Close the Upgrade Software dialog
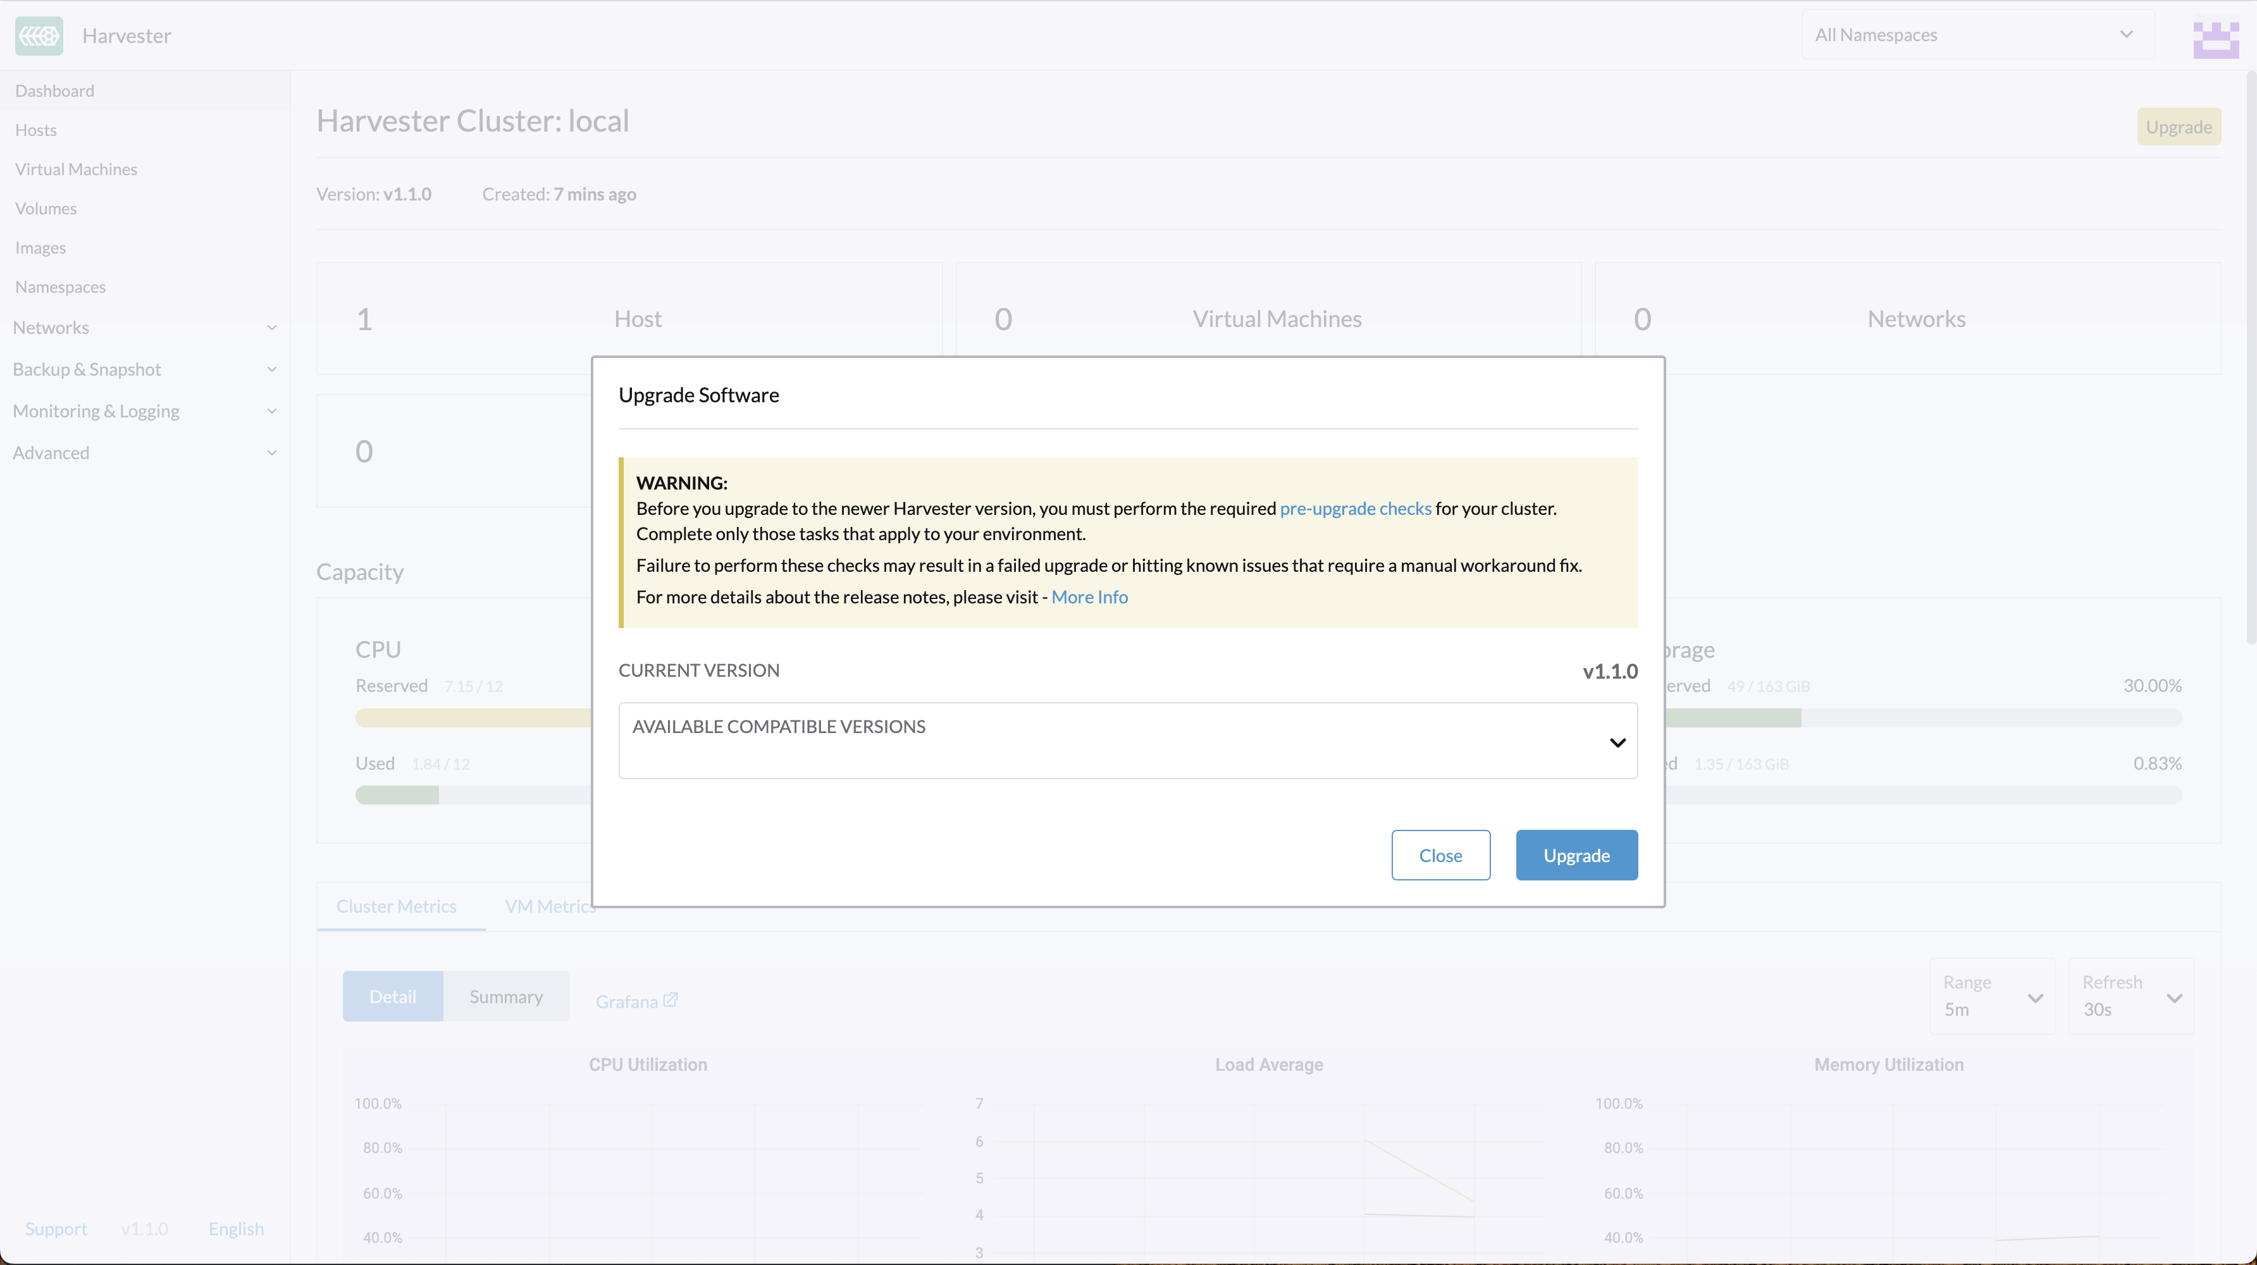 pos(1440,855)
